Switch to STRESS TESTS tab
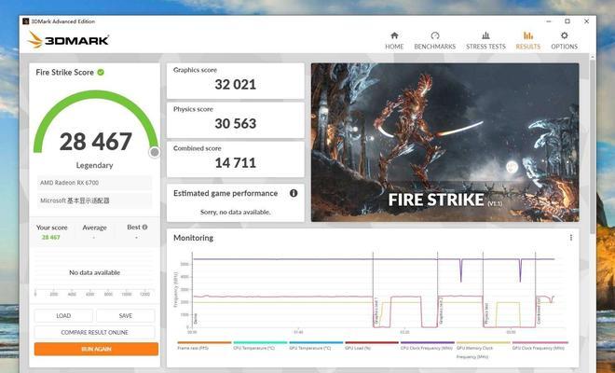 (x=485, y=41)
